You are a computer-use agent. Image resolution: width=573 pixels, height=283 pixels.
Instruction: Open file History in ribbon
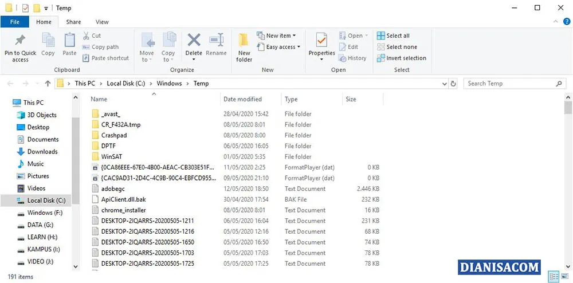click(352, 58)
